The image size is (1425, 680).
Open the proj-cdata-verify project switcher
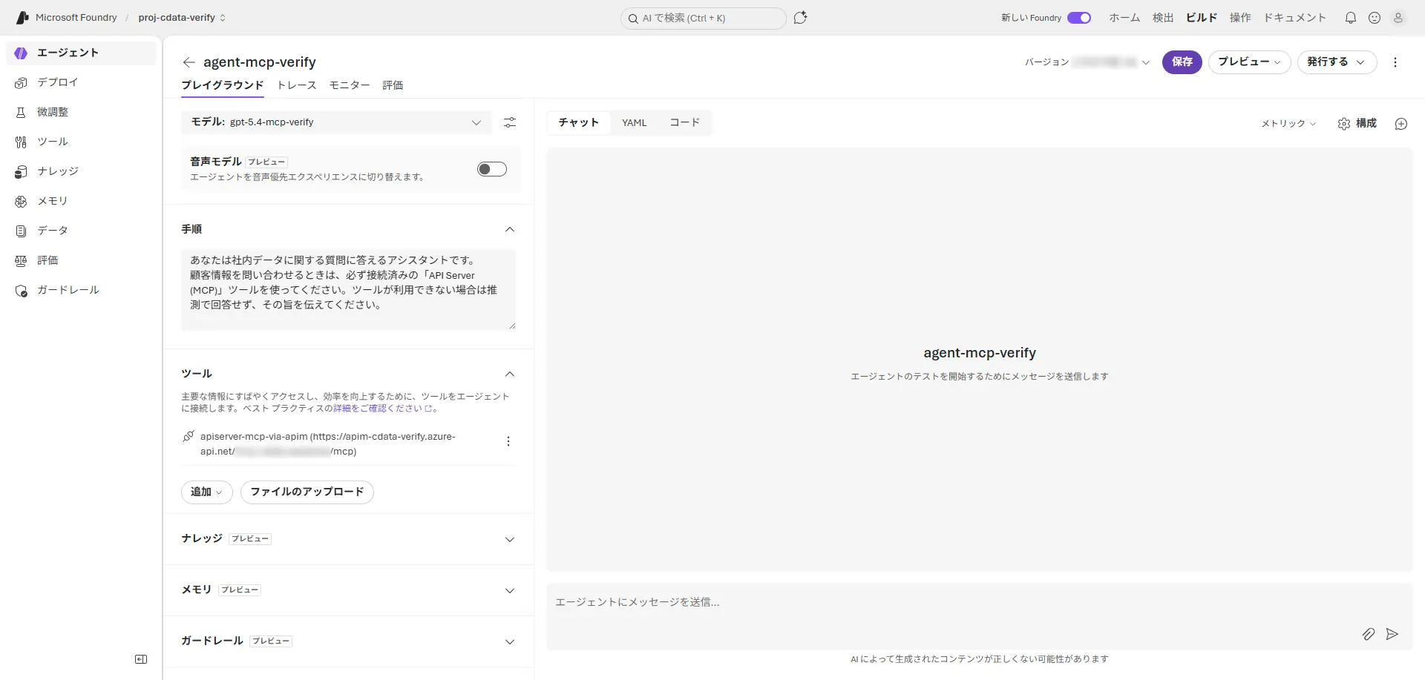(182, 18)
